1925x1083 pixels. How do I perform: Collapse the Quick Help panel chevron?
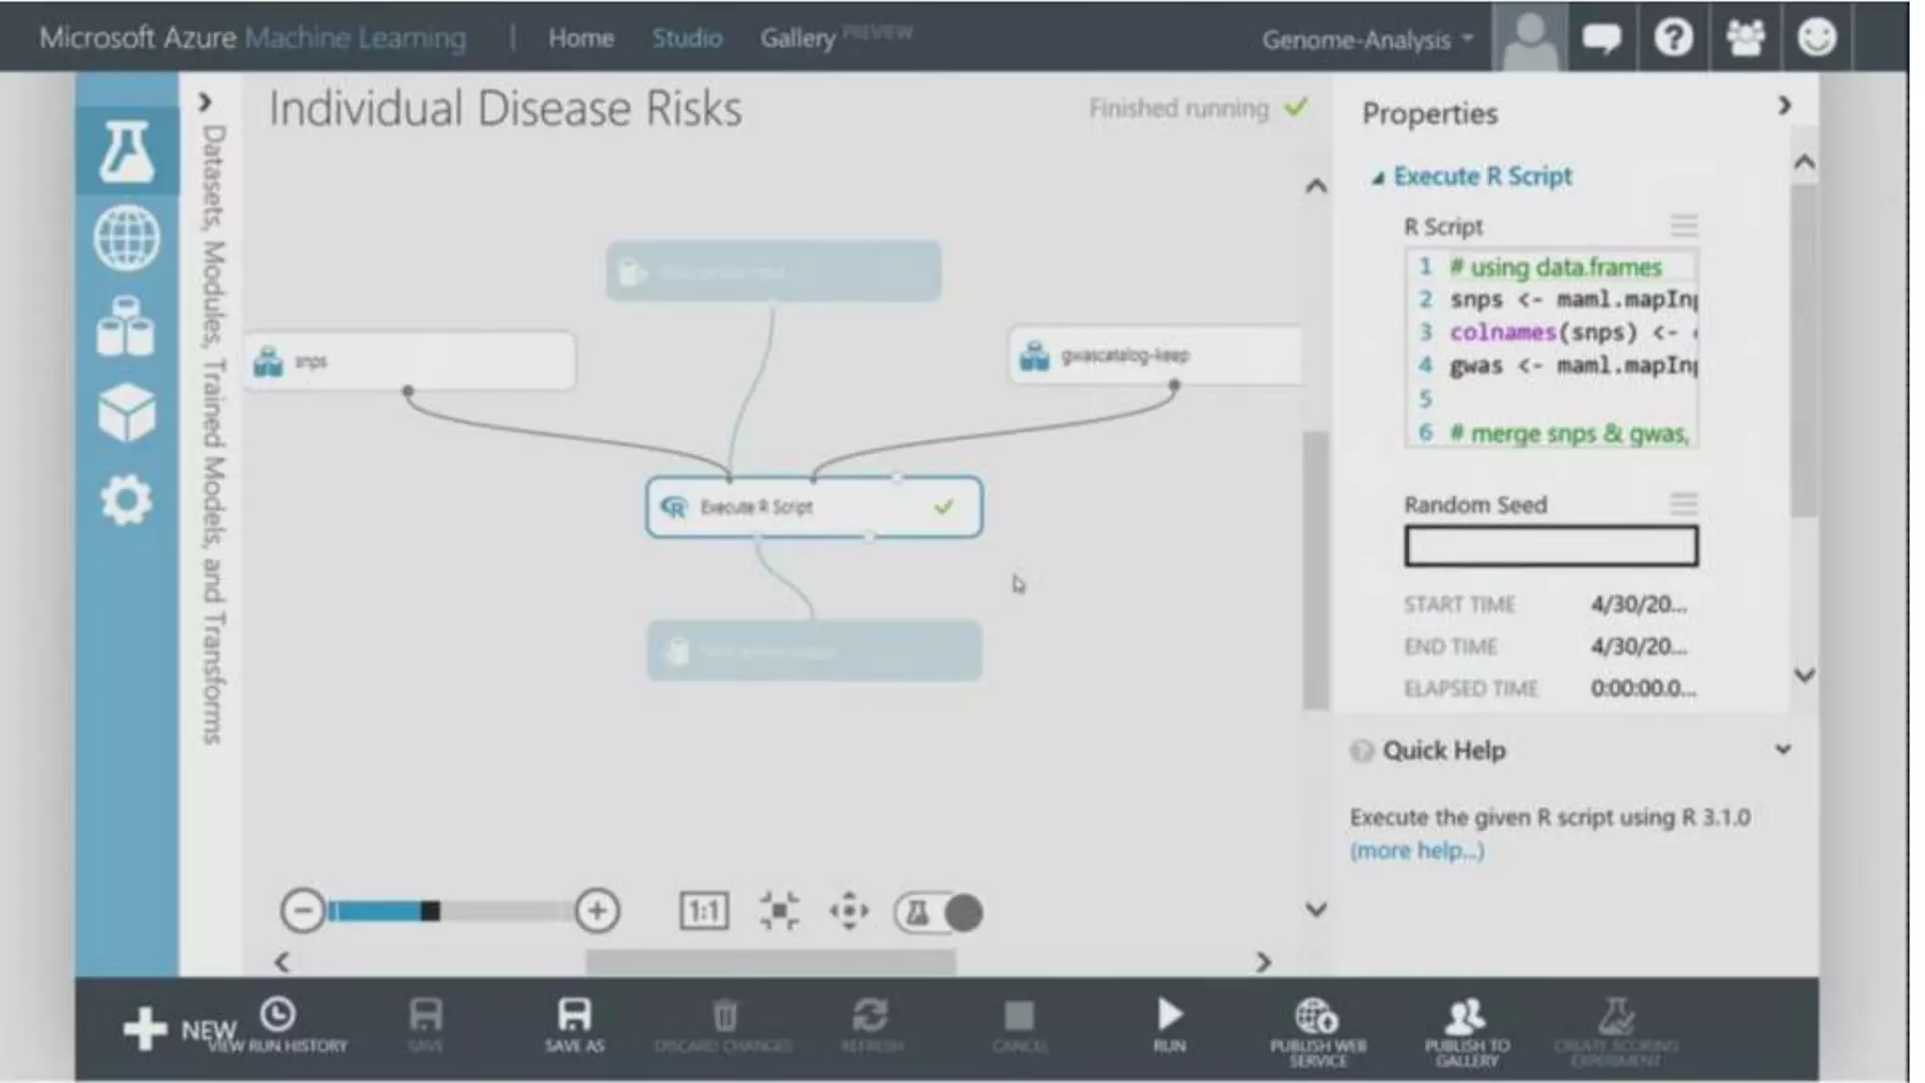point(1783,749)
